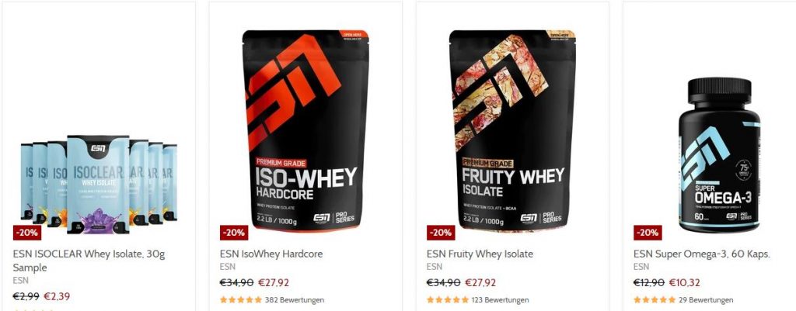Click the ESN brand label under IsoWhey Hardcore
796x311 pixels.
click(x=228, y=267)
